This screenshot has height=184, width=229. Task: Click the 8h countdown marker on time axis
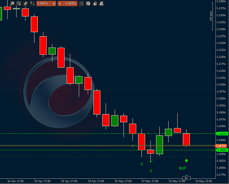[186, 178]
